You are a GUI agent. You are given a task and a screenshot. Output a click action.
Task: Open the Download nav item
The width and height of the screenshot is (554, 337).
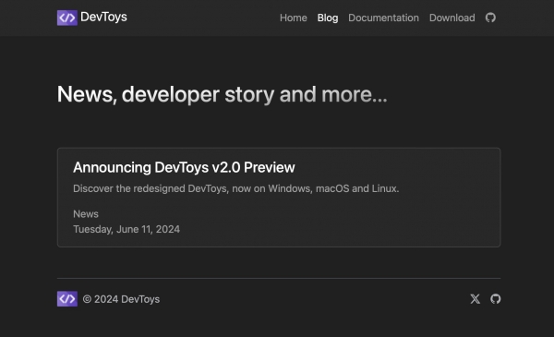point(452,18)
